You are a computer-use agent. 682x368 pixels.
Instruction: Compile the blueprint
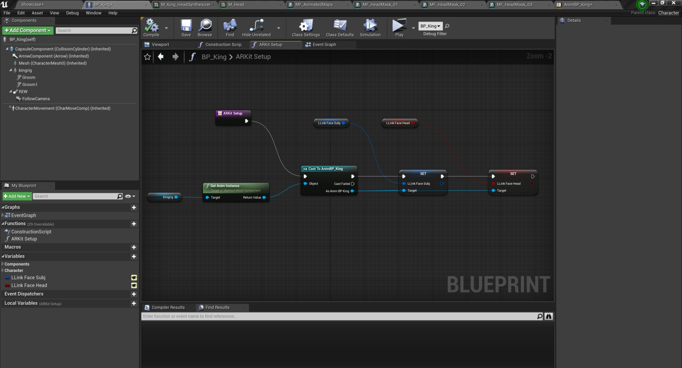151,28
